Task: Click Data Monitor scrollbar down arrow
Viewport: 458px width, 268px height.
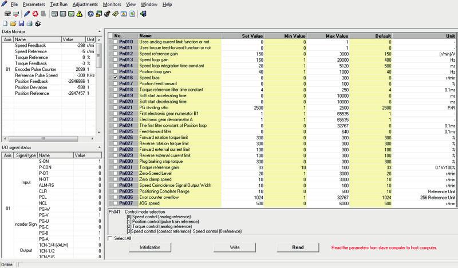Action: 99,133
